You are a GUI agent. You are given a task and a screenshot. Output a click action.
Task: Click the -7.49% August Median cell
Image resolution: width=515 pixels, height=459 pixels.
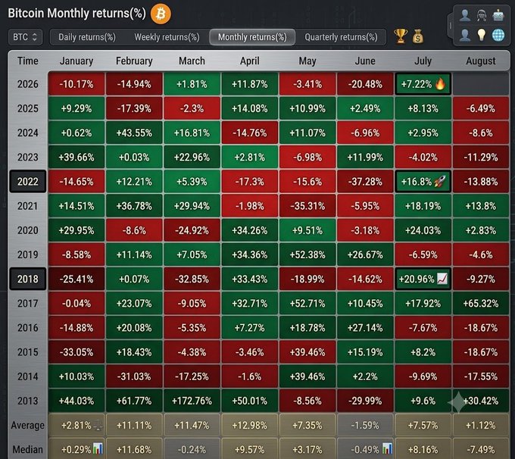(481, 449)
